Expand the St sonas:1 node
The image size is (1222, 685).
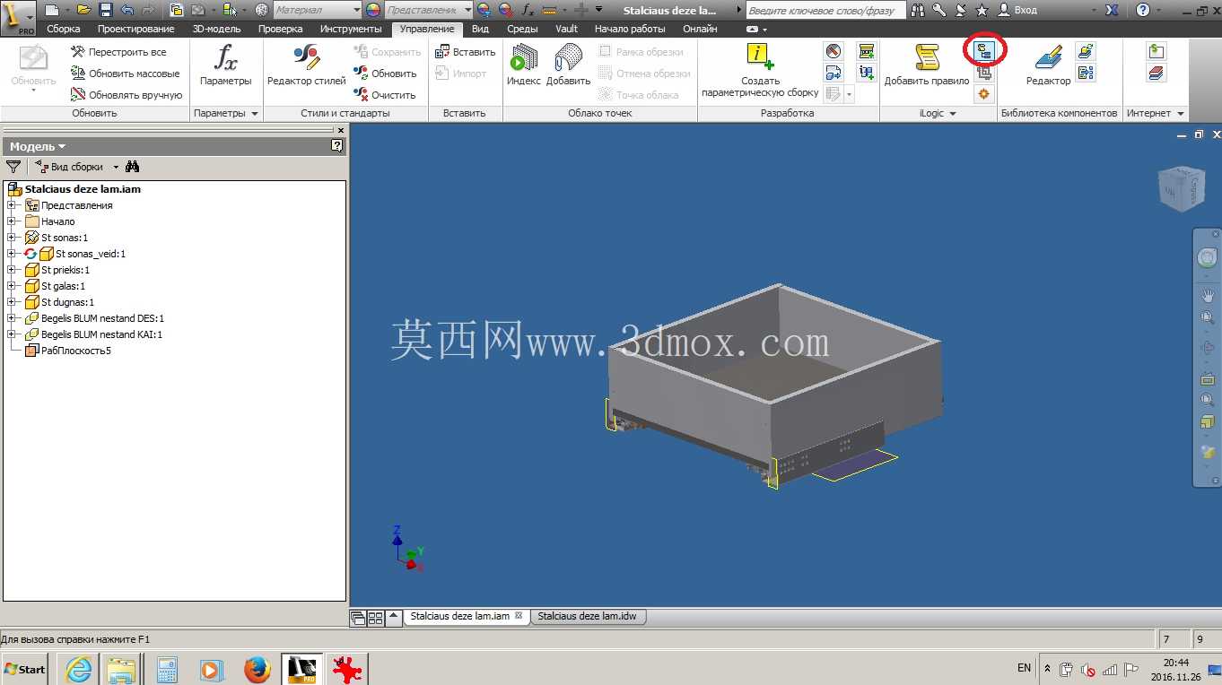click(x=12, y=238)
